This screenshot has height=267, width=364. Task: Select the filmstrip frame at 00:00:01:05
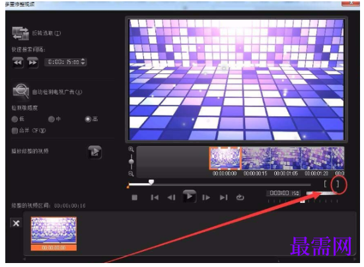point(286,159)
